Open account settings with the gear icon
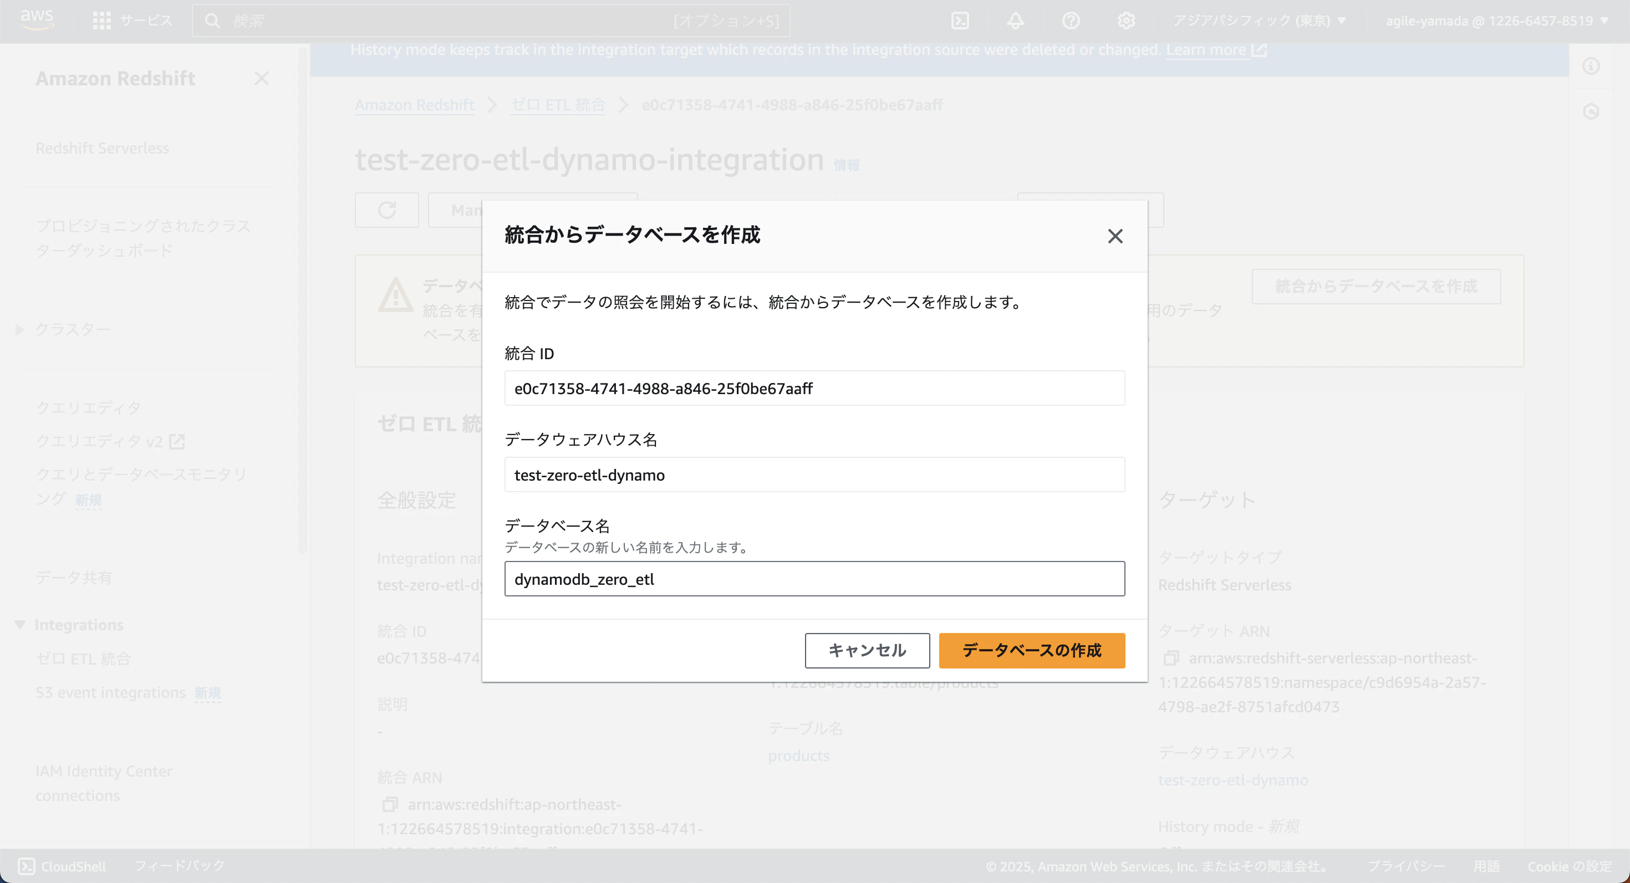This screenshot has height=883, width=1630. click(1127, 21)
